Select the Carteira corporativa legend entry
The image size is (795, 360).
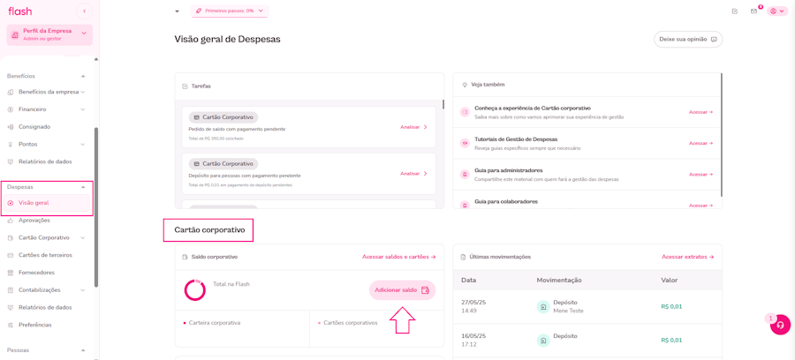(x=212, y=323)
